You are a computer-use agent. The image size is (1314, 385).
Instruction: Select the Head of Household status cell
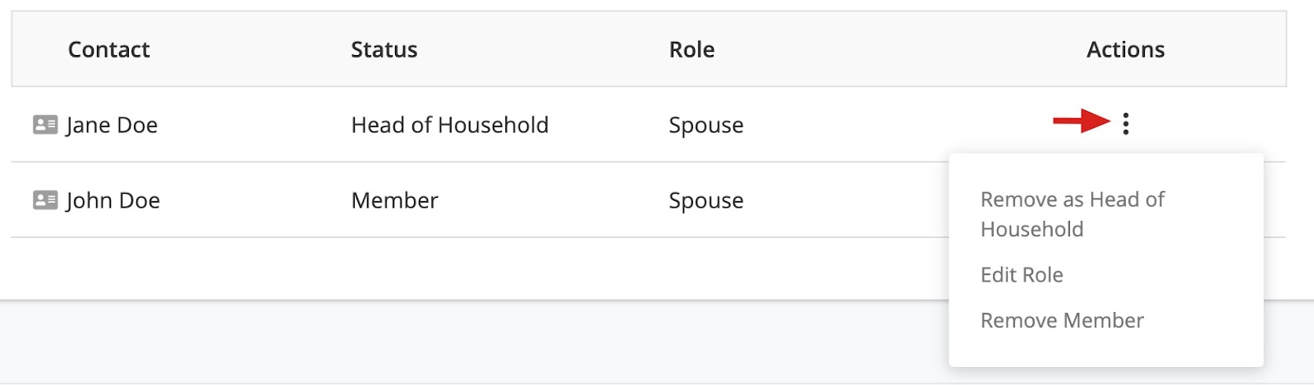450,125
